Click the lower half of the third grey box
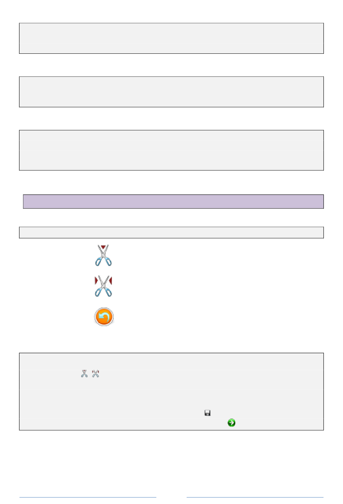The width and height of the screenshot is (343, 504). [171, 160]
